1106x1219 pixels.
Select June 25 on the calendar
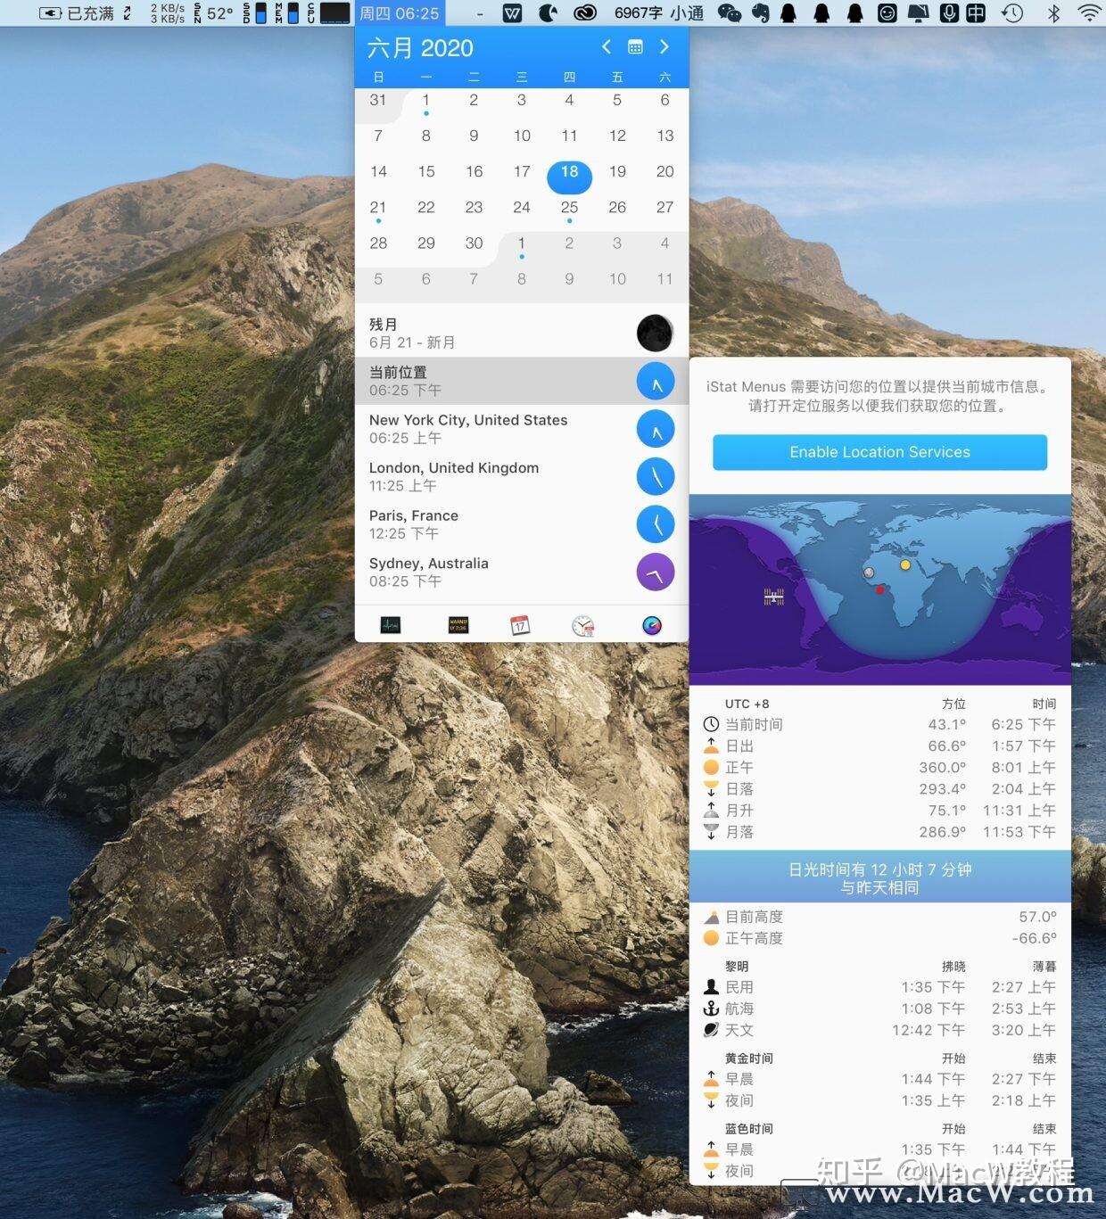pyautogui.click(x=569, y=207)
